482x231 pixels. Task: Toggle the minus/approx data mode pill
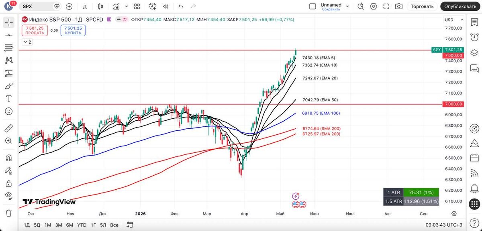pos(121,20)
